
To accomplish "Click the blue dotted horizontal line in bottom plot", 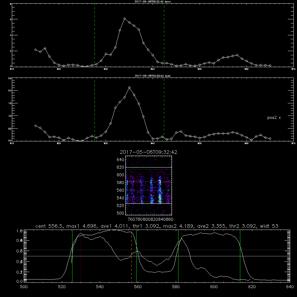I will coord(157,250).
